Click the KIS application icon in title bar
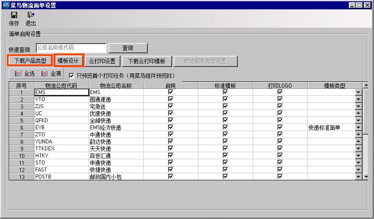Viewport: 374px width, 219px height. pos(6,5)
